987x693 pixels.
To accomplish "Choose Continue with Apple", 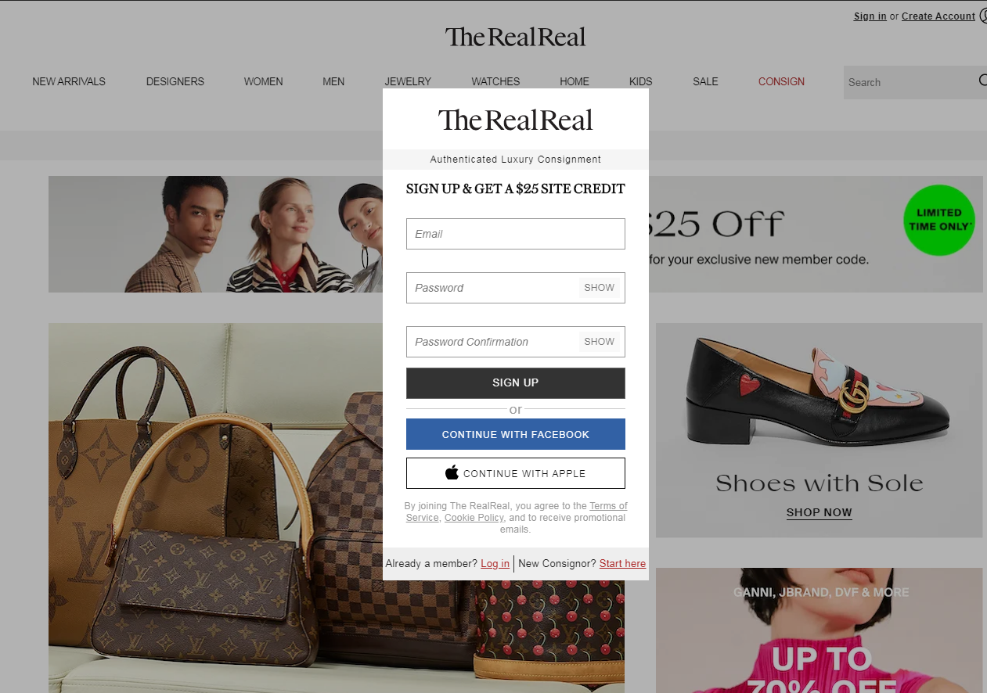I will pos(516,473).
